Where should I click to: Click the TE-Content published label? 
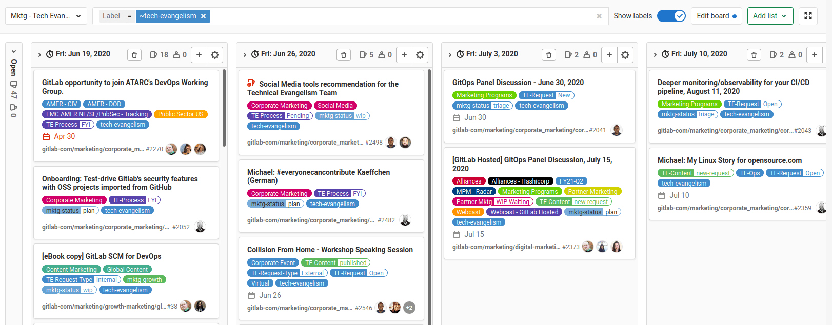[x=336, y=263]
